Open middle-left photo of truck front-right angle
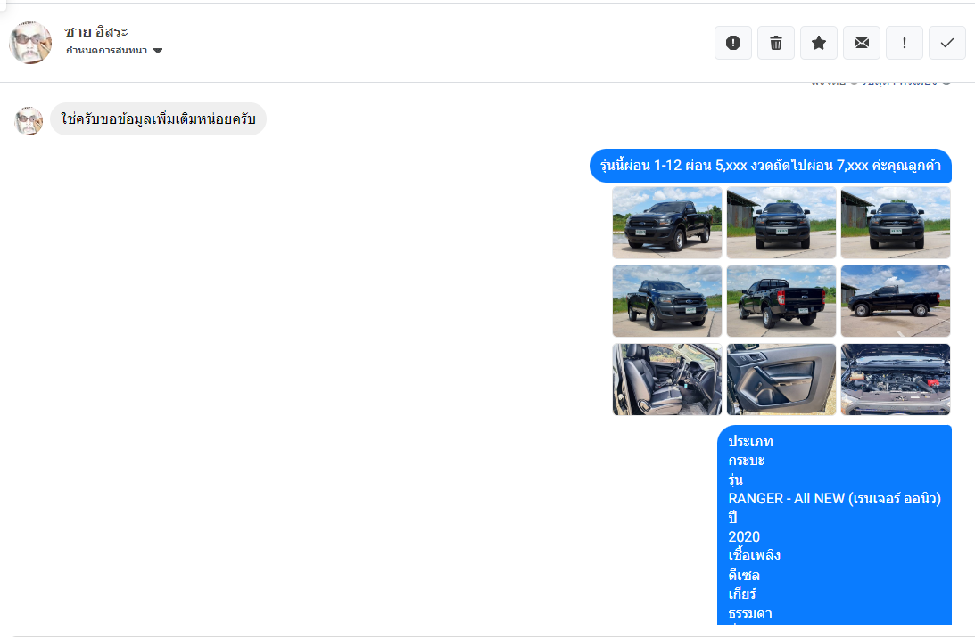975x637 pixels. point(667,301)
